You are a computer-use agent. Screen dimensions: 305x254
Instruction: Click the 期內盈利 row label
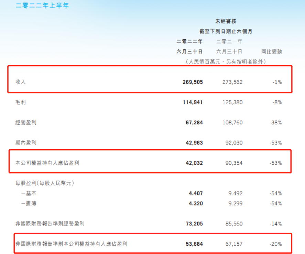(26, 143)
